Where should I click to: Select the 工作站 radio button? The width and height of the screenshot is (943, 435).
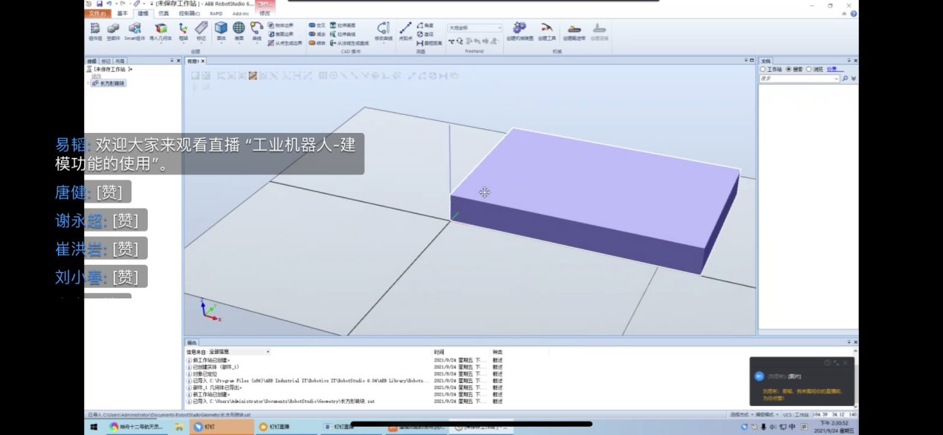[771, 69]
